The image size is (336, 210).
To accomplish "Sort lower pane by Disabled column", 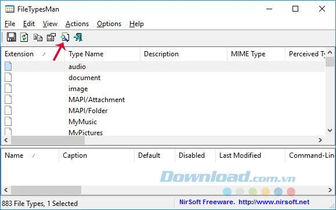I will click(195, 155).
